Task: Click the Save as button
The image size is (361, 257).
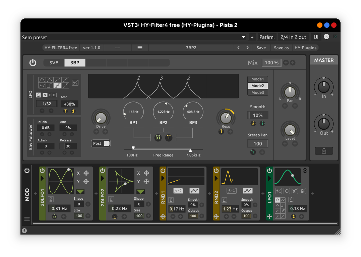Action: coord(281,48)
